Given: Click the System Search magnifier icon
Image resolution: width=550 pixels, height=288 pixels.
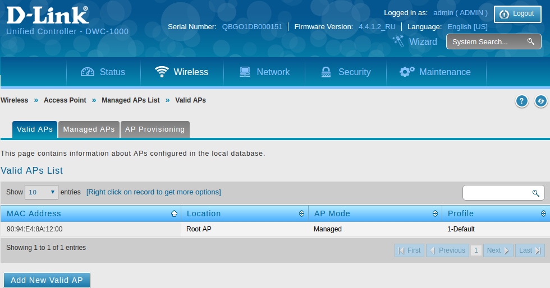Looking at the screenshot, I should [x=530, y=42].
